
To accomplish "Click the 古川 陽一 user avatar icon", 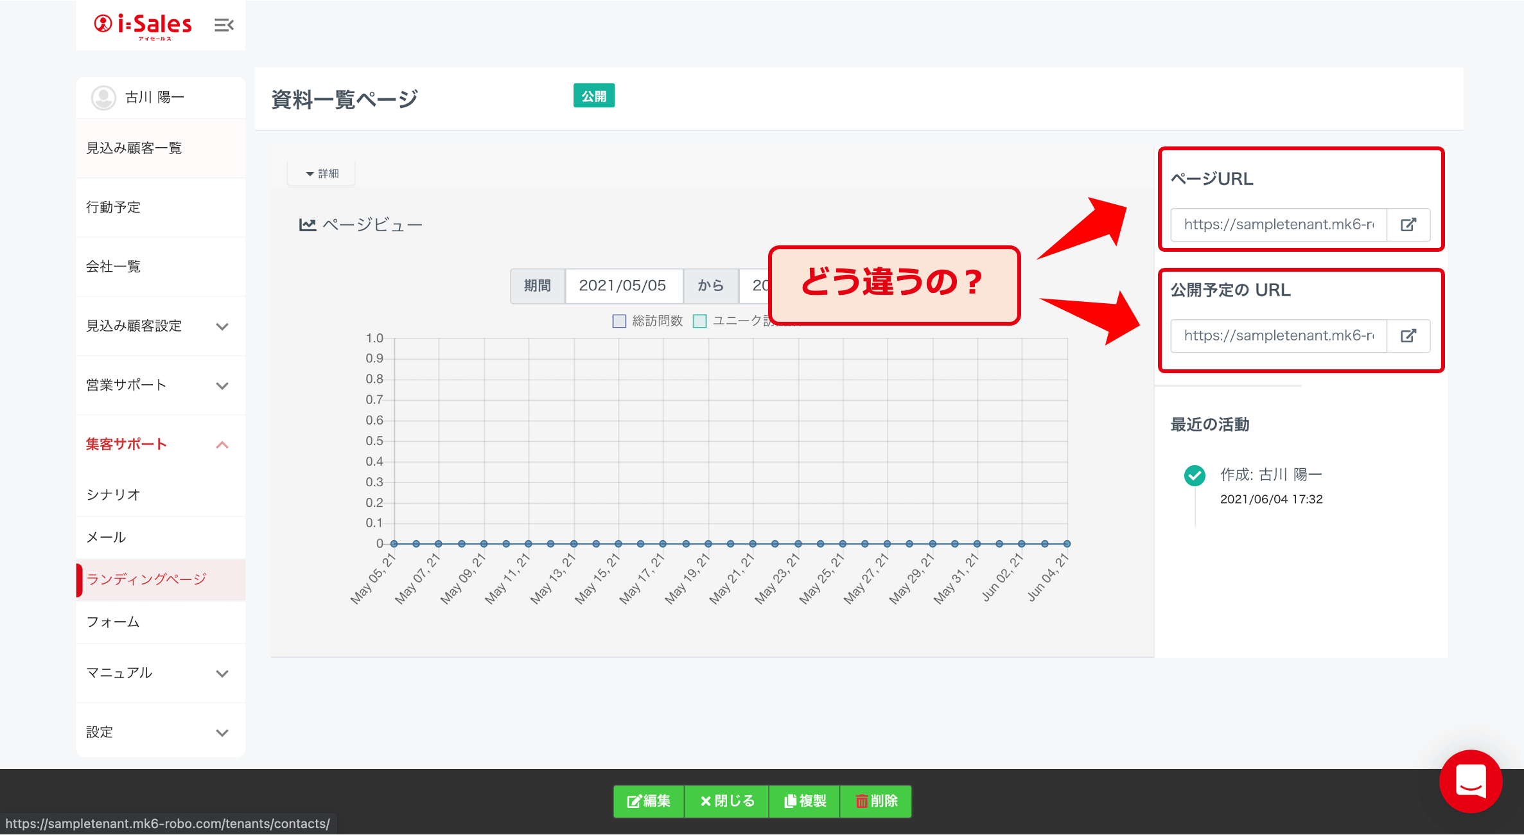I will pos(103,98).
